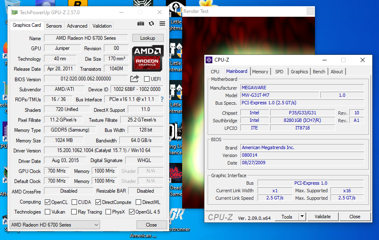Toggle the OpenCL checkbox
This screenshot has height=240, width=379.
(x=48, y=202)
